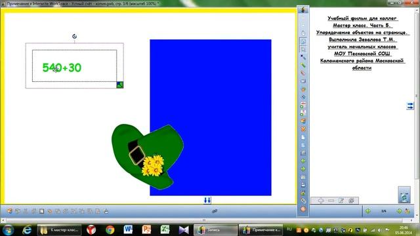Screen dimensions: 420x236
Task: Click the orange delete X icon
Action: click(x=303, y=129)
